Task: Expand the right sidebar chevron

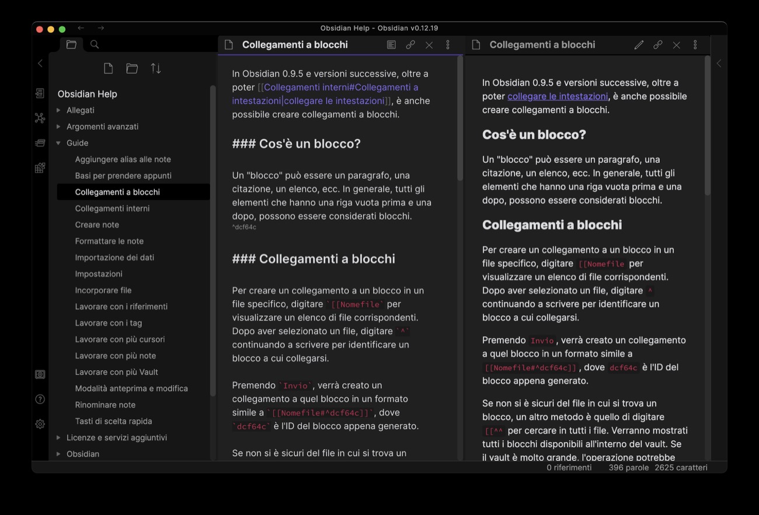Action: coord(719,63)
